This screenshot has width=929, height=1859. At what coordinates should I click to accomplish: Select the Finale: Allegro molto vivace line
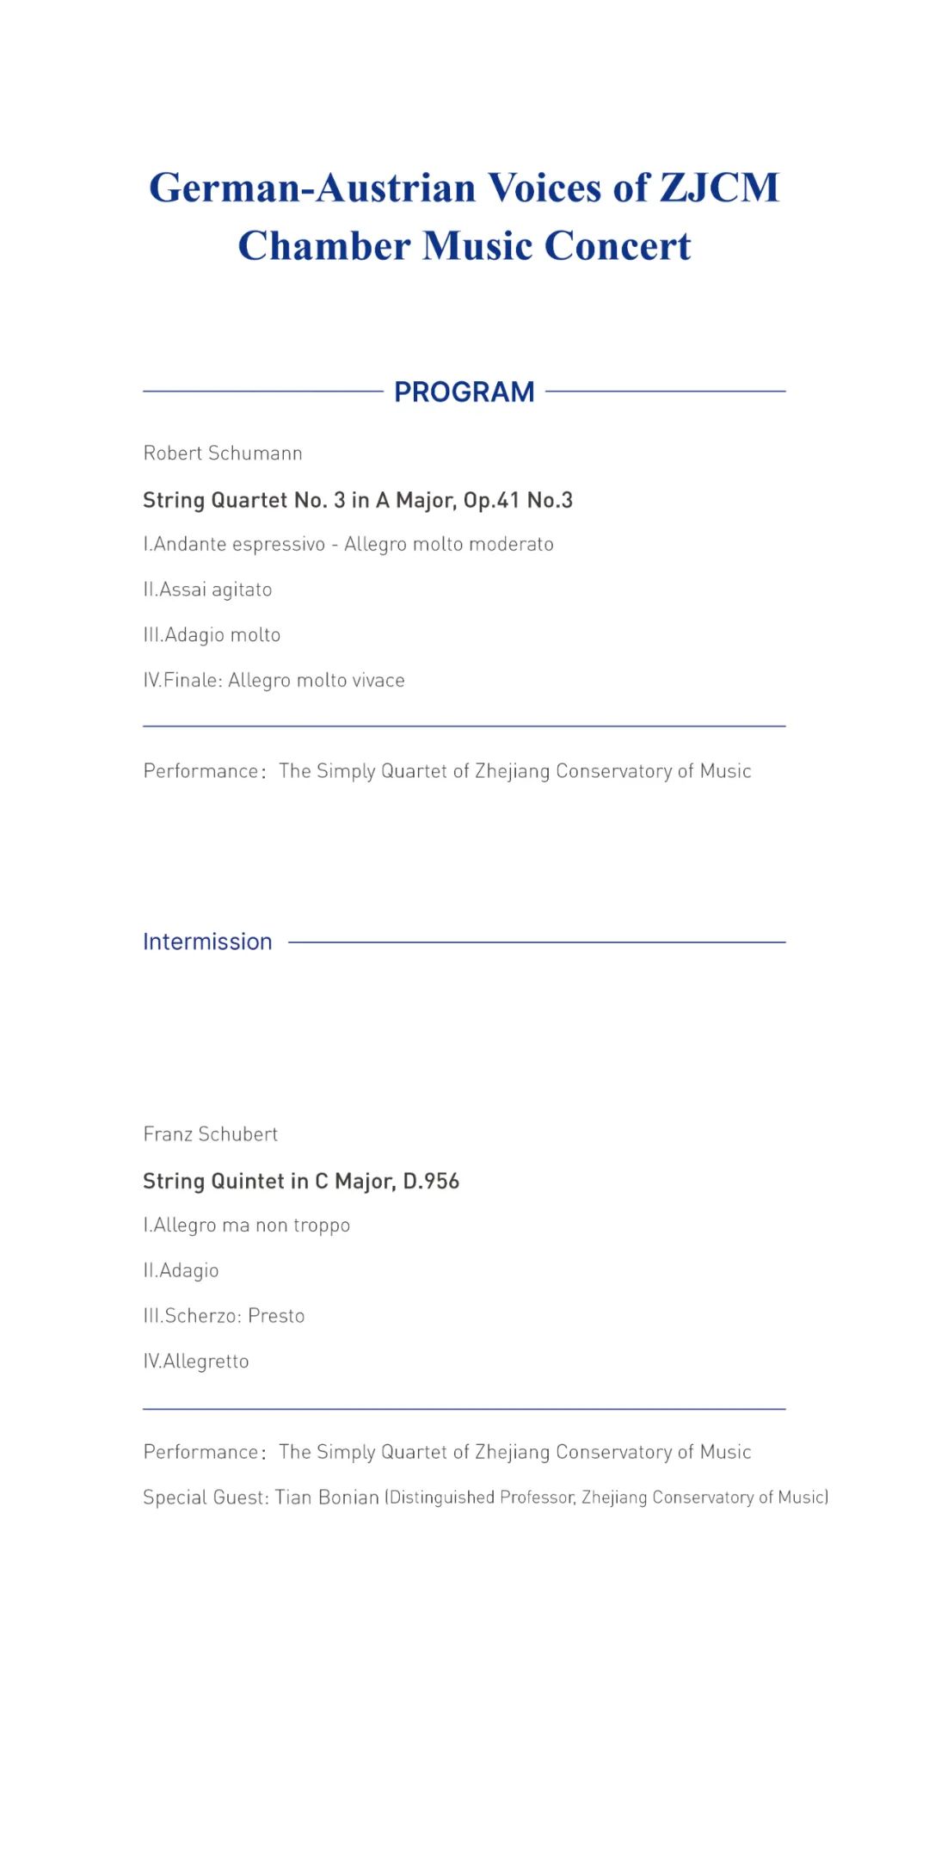click(274, 680)
